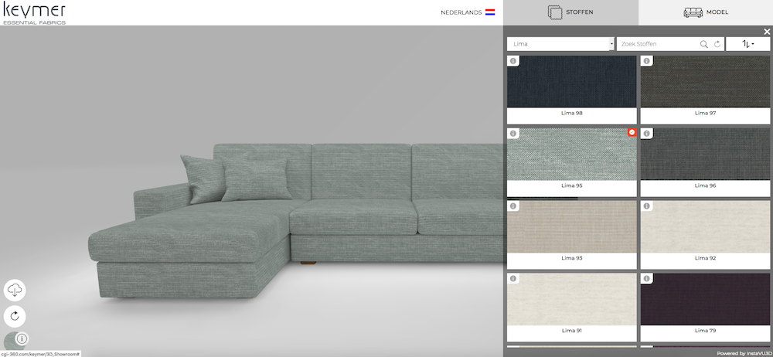
Task: Open the Lima collection dropdown
Action: pyautogui.click(x=560, y=44)
